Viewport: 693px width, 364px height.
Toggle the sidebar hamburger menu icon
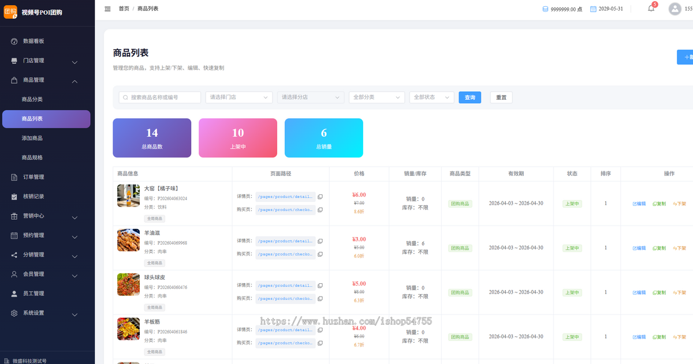pos(107,9)
